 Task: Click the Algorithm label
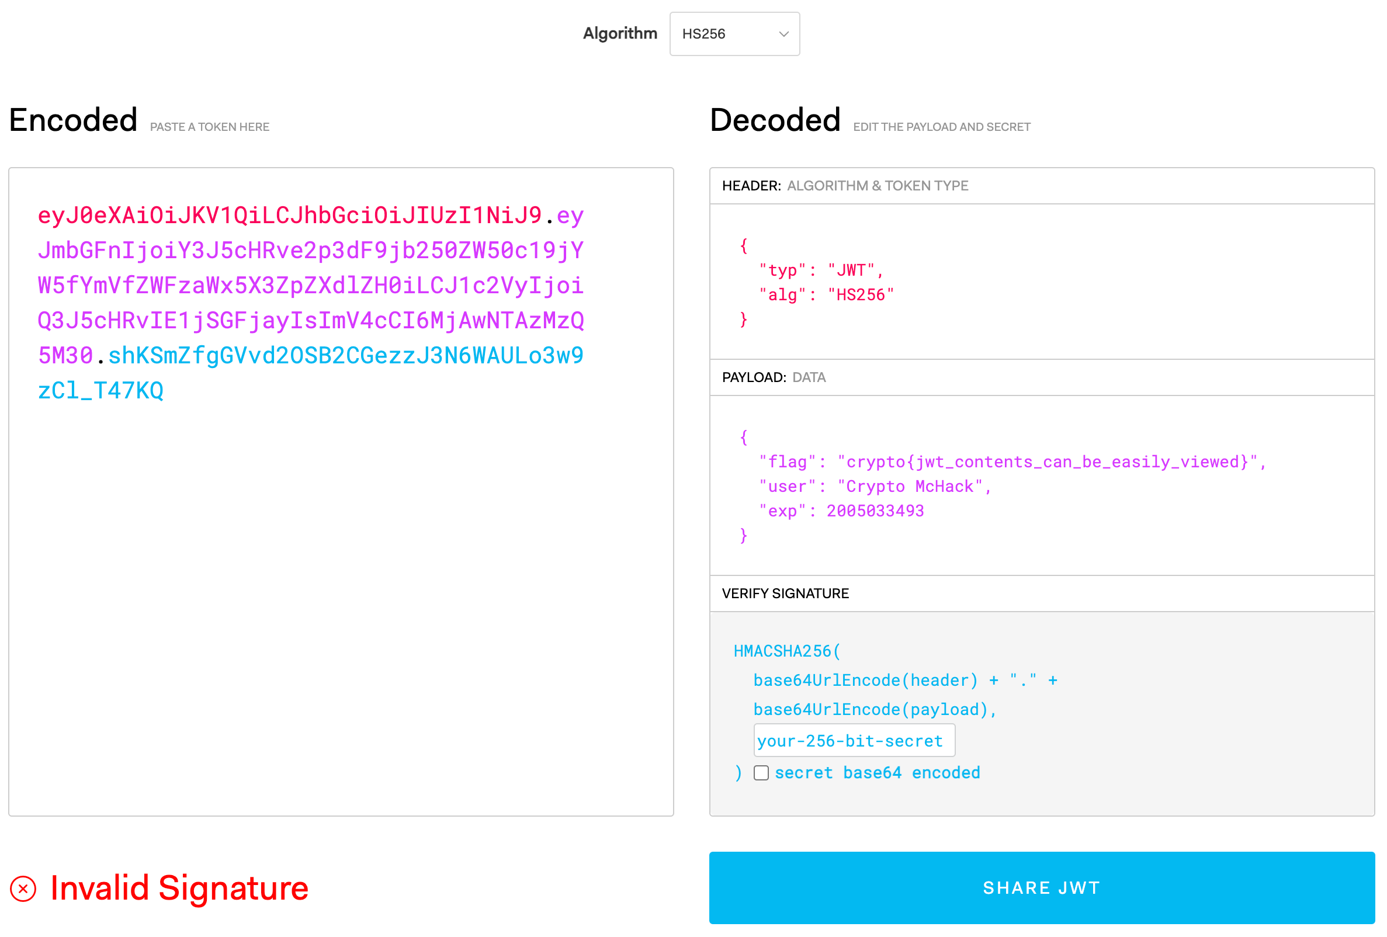tap(619, 33)
